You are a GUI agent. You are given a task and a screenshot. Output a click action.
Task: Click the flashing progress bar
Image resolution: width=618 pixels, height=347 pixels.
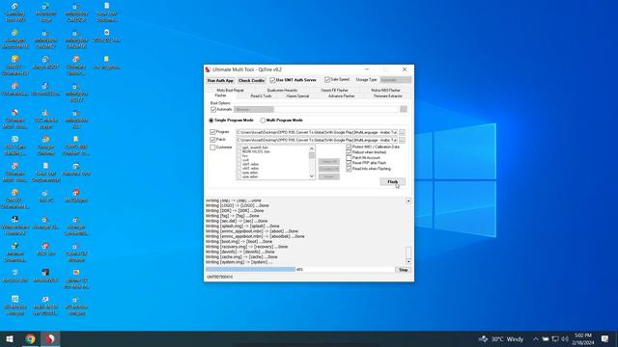tap(300, 270)
